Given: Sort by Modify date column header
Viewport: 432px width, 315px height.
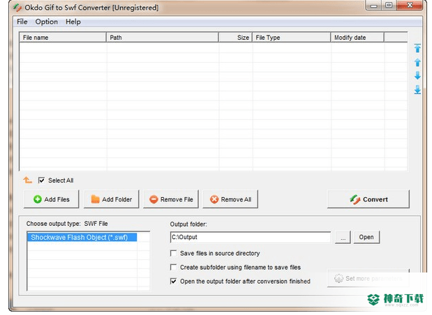Looking at the screenshot, I should pos(357,38).
